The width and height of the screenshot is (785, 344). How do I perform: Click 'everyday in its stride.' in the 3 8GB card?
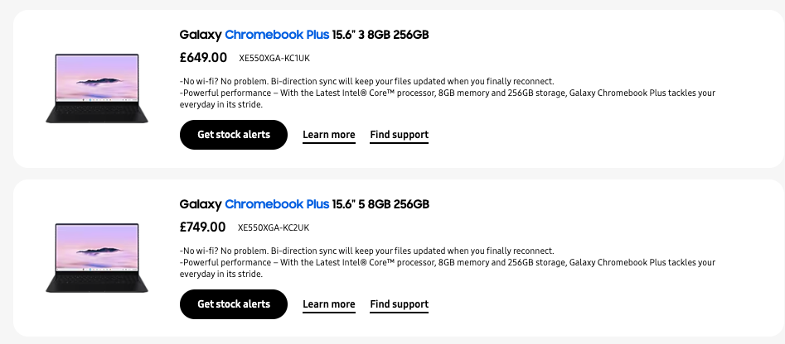point(220,105)
